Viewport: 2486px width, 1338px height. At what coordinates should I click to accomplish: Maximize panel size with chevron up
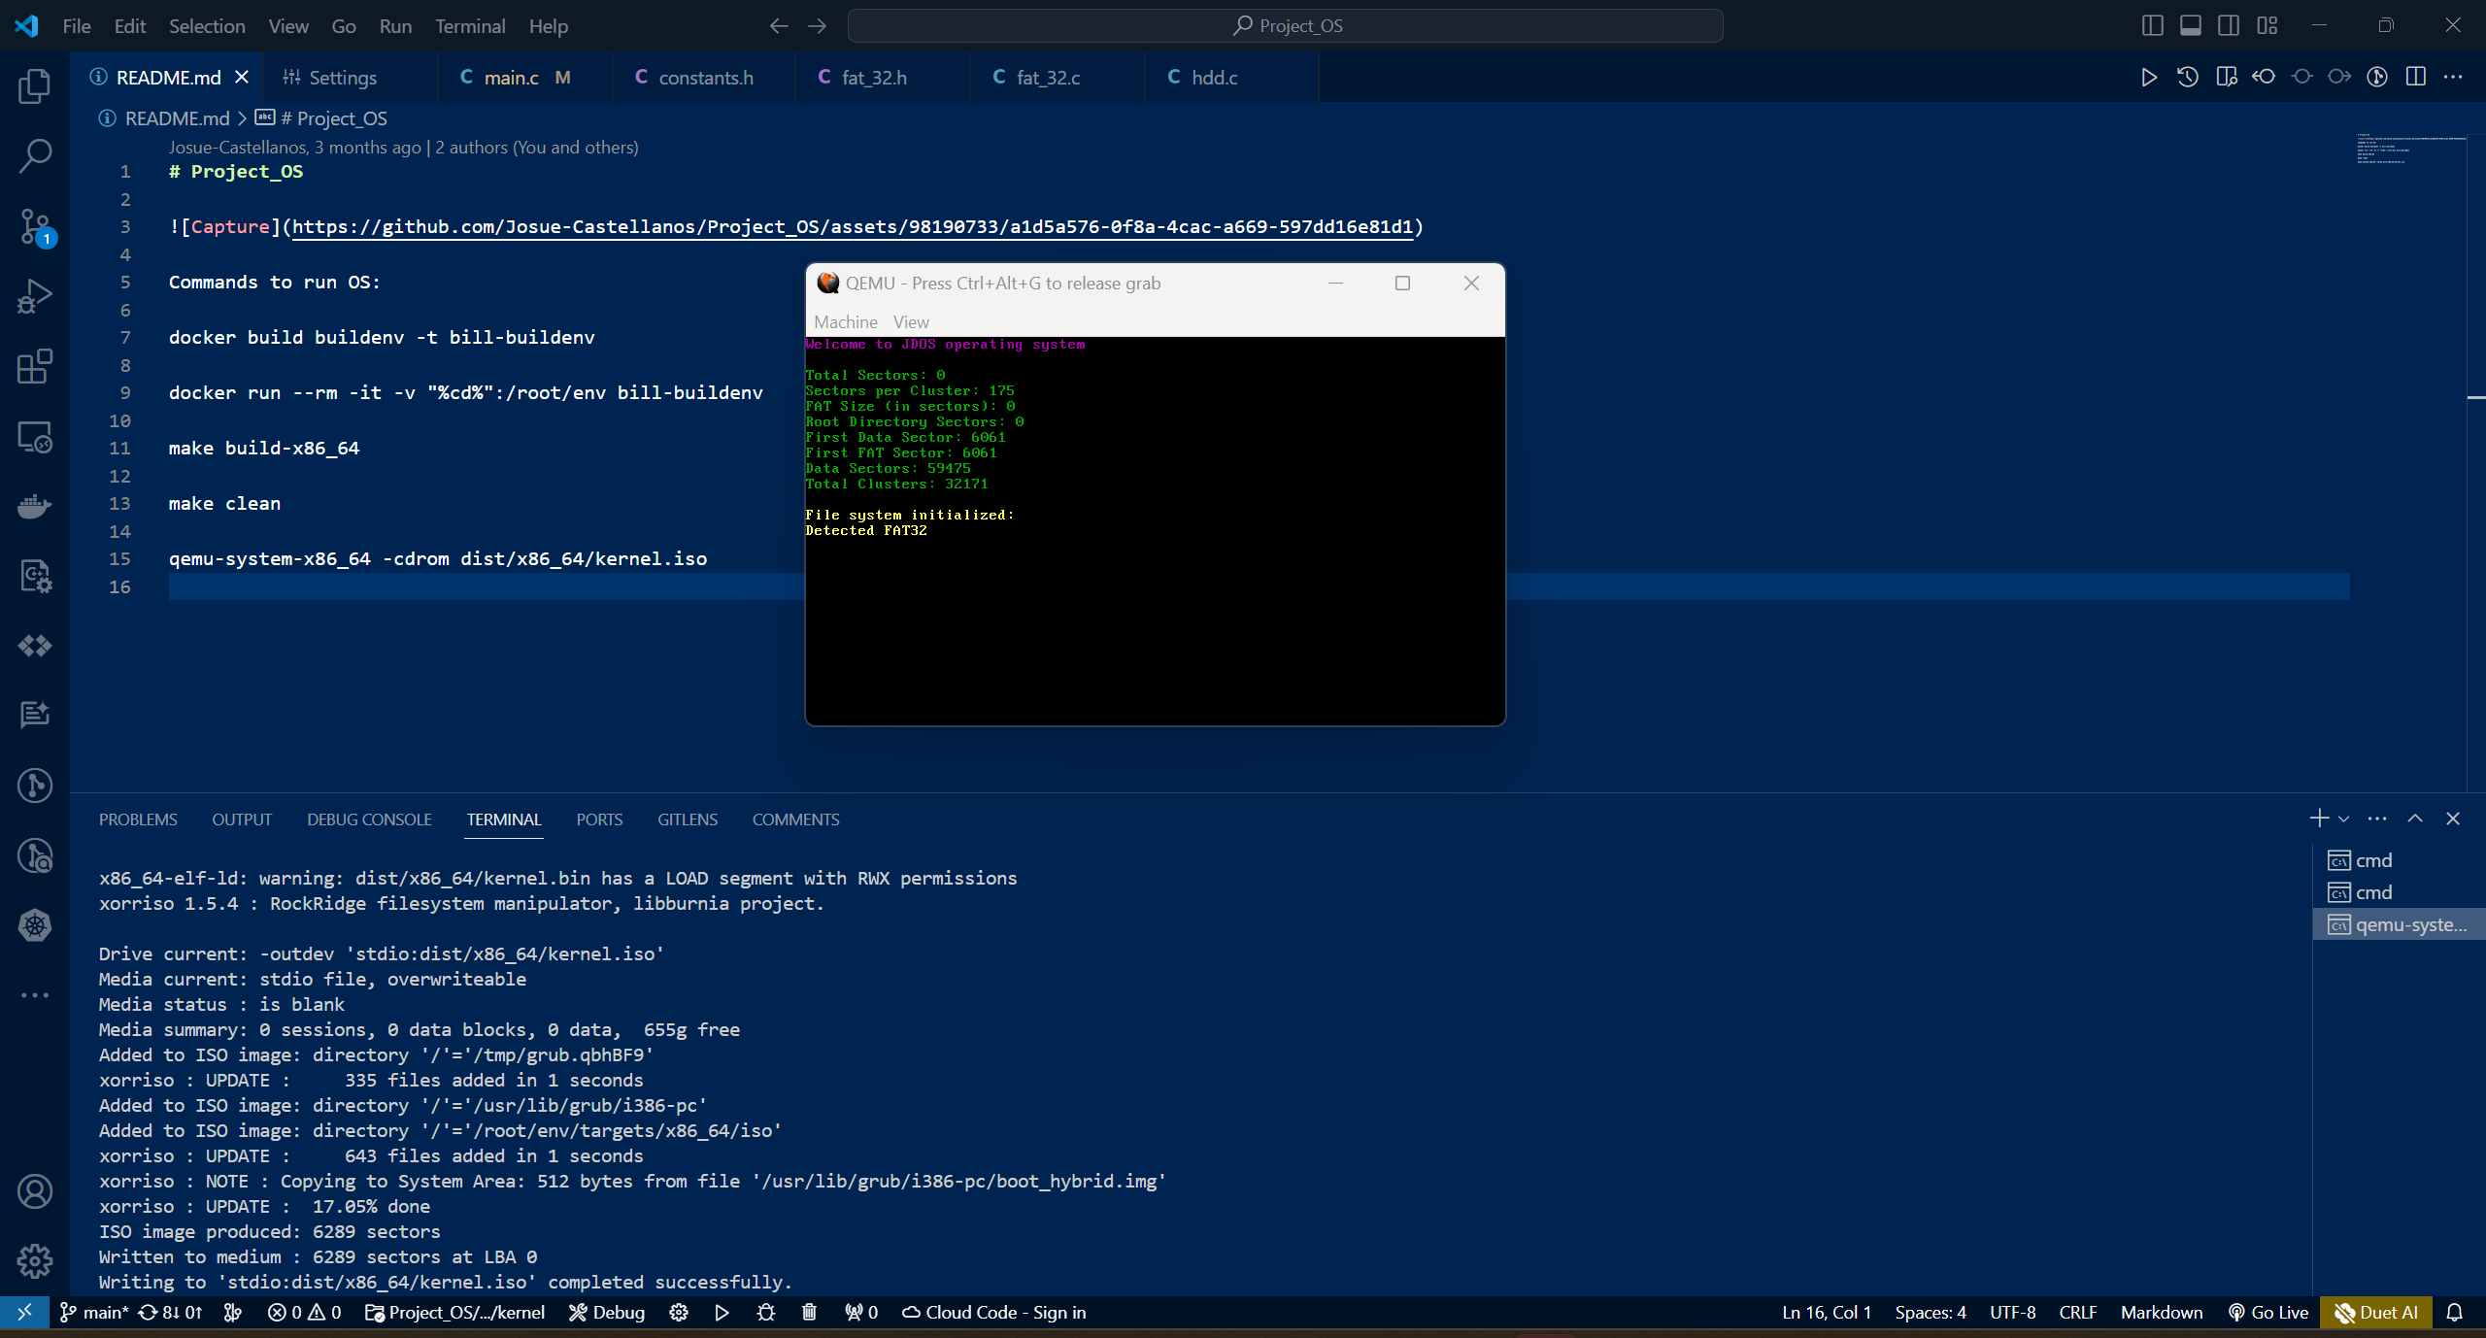pyautogui.click(x=2415, y=820)
